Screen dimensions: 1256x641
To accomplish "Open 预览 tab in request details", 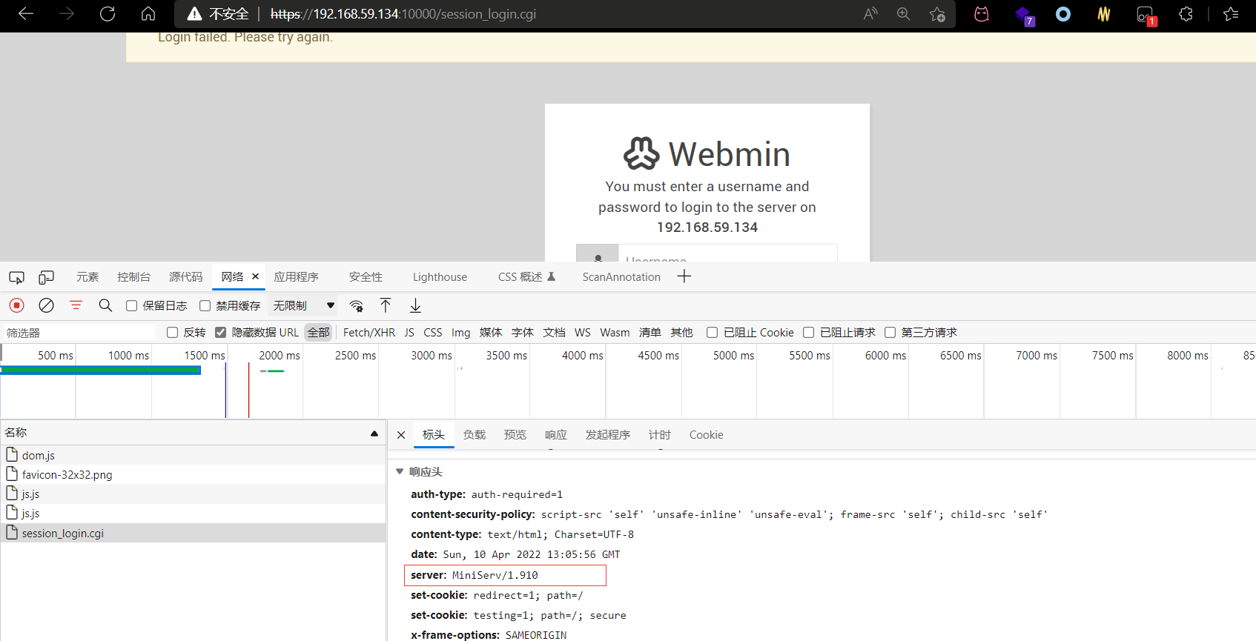I will click(515, 435).
